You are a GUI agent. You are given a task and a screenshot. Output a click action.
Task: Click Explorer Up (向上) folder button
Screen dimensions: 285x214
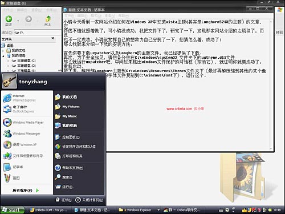coord(48,21)
